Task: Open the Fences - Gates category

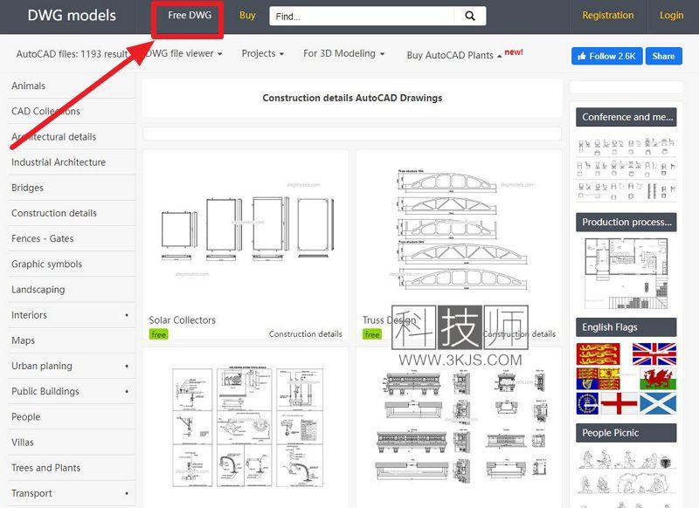Action: pos(42,238)
